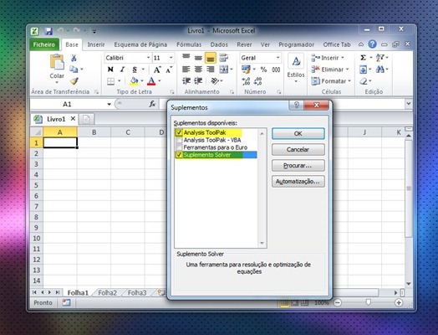Select column header B
This screenshot has height=335, width=438.
click(94, 132)
